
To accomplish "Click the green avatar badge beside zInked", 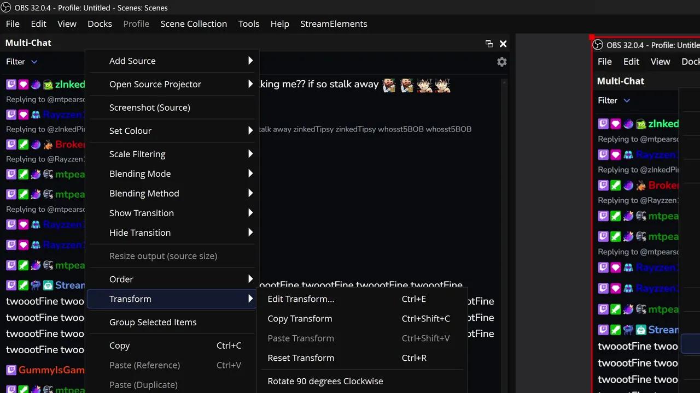I will 48,85.
